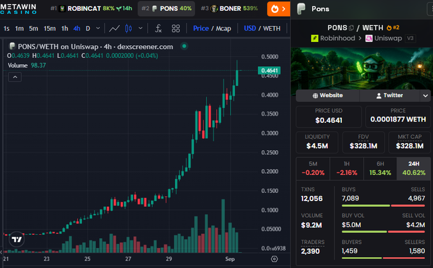Click the Sep date label on time axis

pos(230,259)
